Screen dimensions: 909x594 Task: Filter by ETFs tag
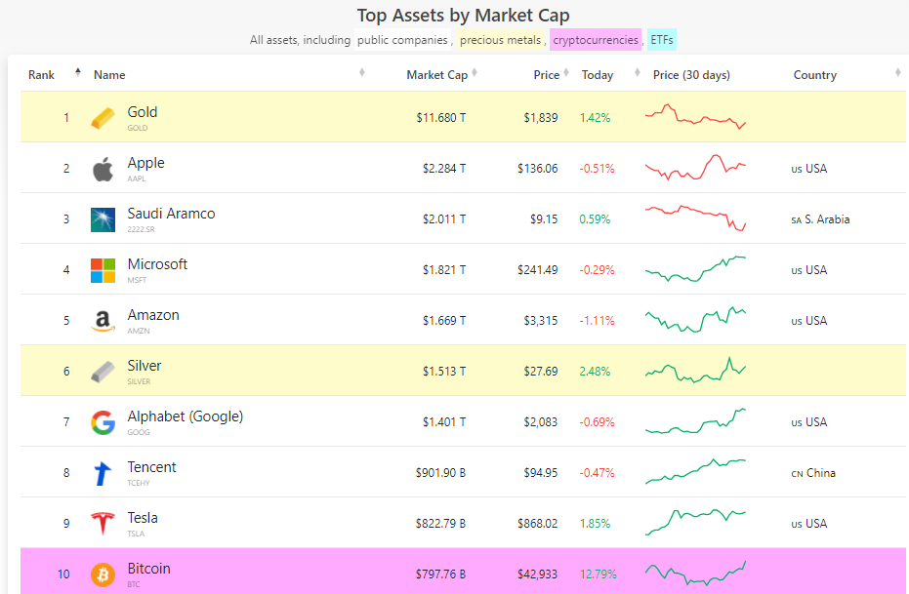(661, 40)
